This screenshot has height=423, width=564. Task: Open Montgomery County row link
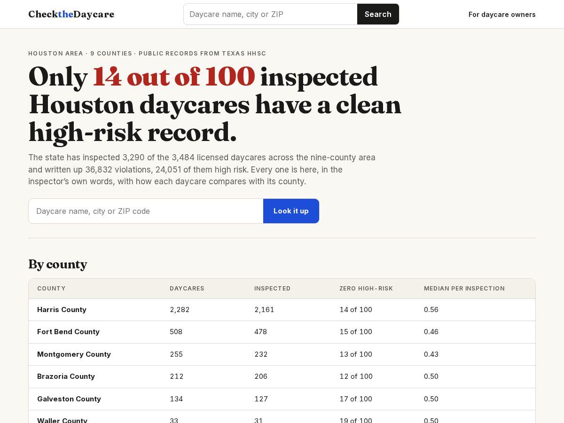click(x=74, y=354)
